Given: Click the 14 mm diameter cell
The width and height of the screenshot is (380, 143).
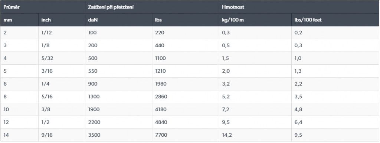Looking at the screenshot, I should [x=19, y=135].
